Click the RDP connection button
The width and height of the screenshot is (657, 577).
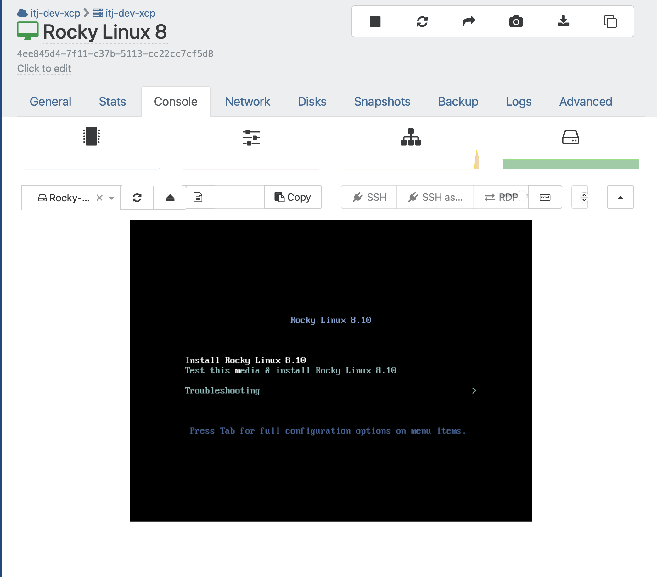[x=501, y=197]
